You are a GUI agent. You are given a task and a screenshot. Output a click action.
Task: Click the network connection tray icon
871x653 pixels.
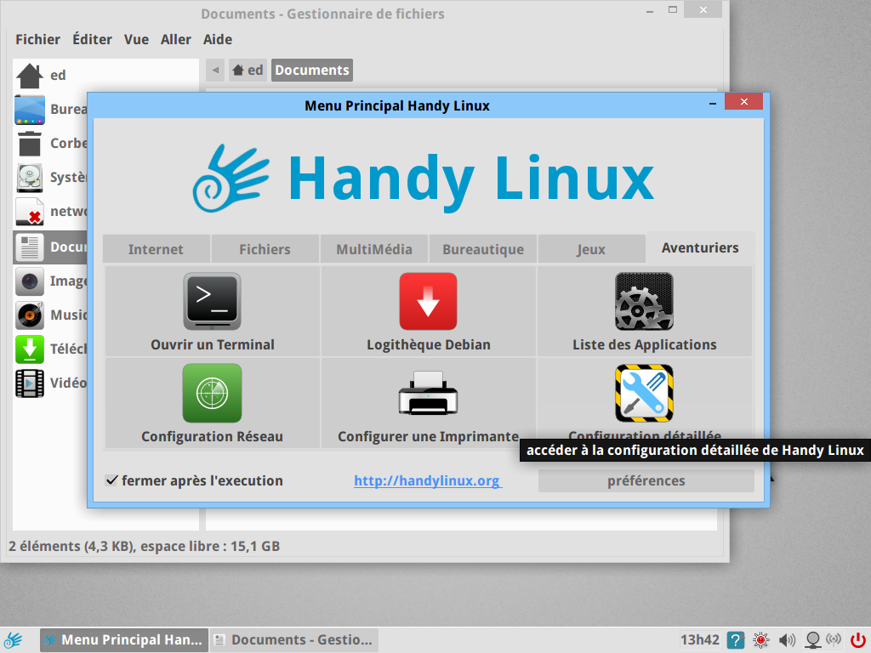pyautogui.click(x=813, y=640)
